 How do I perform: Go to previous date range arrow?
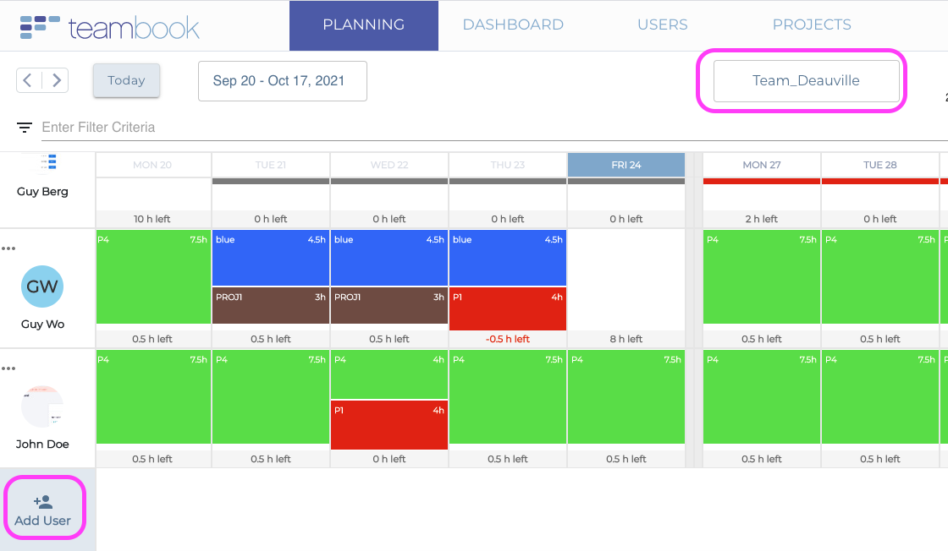[28, 80]
